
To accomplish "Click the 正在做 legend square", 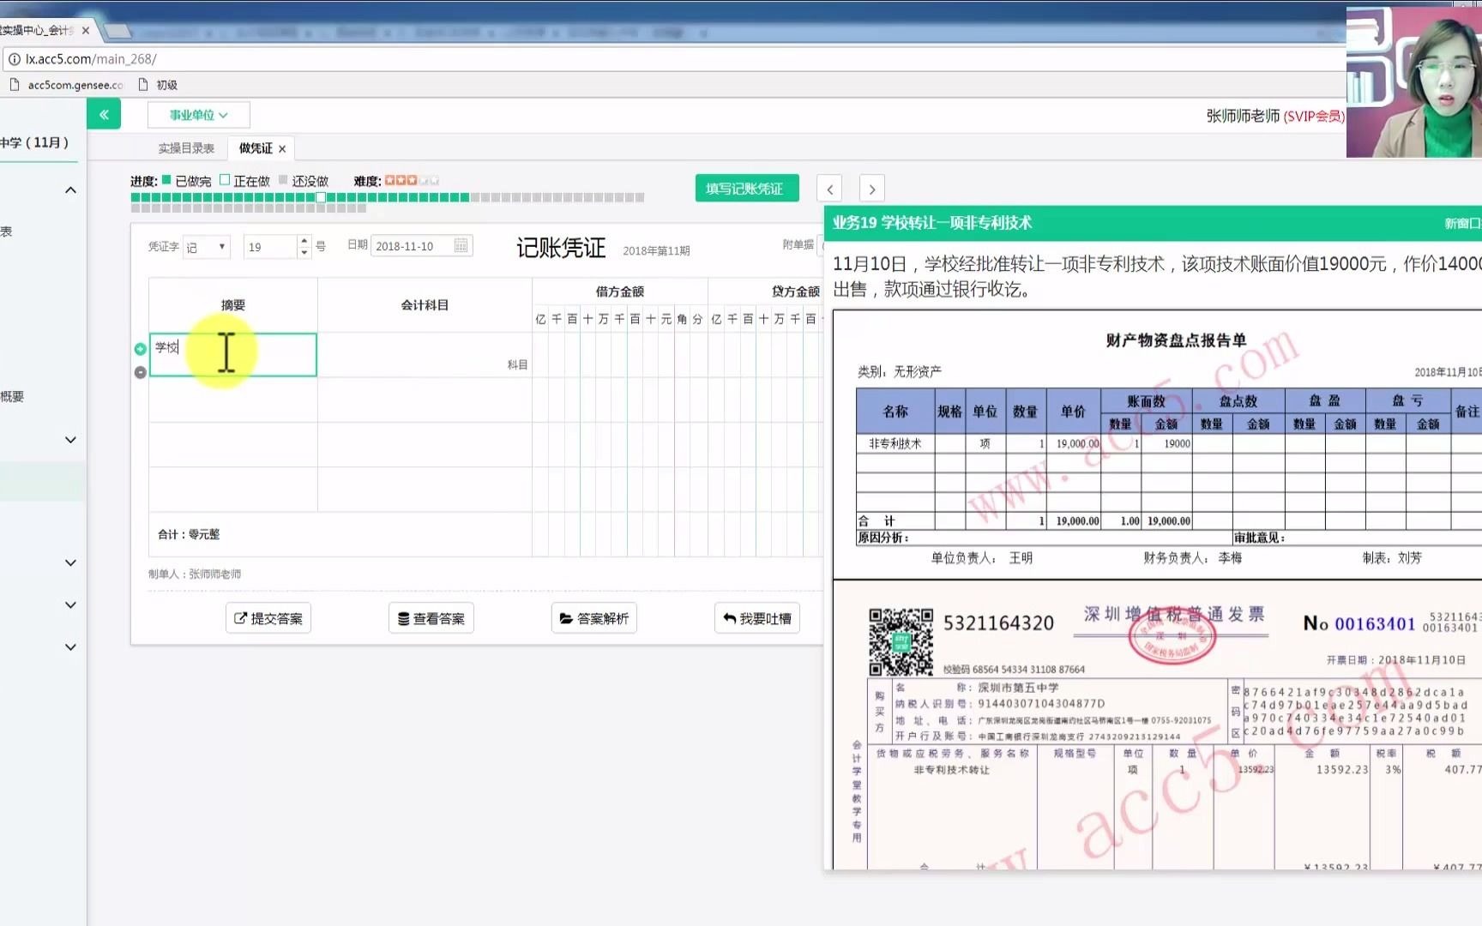I will tap(225, 180).
